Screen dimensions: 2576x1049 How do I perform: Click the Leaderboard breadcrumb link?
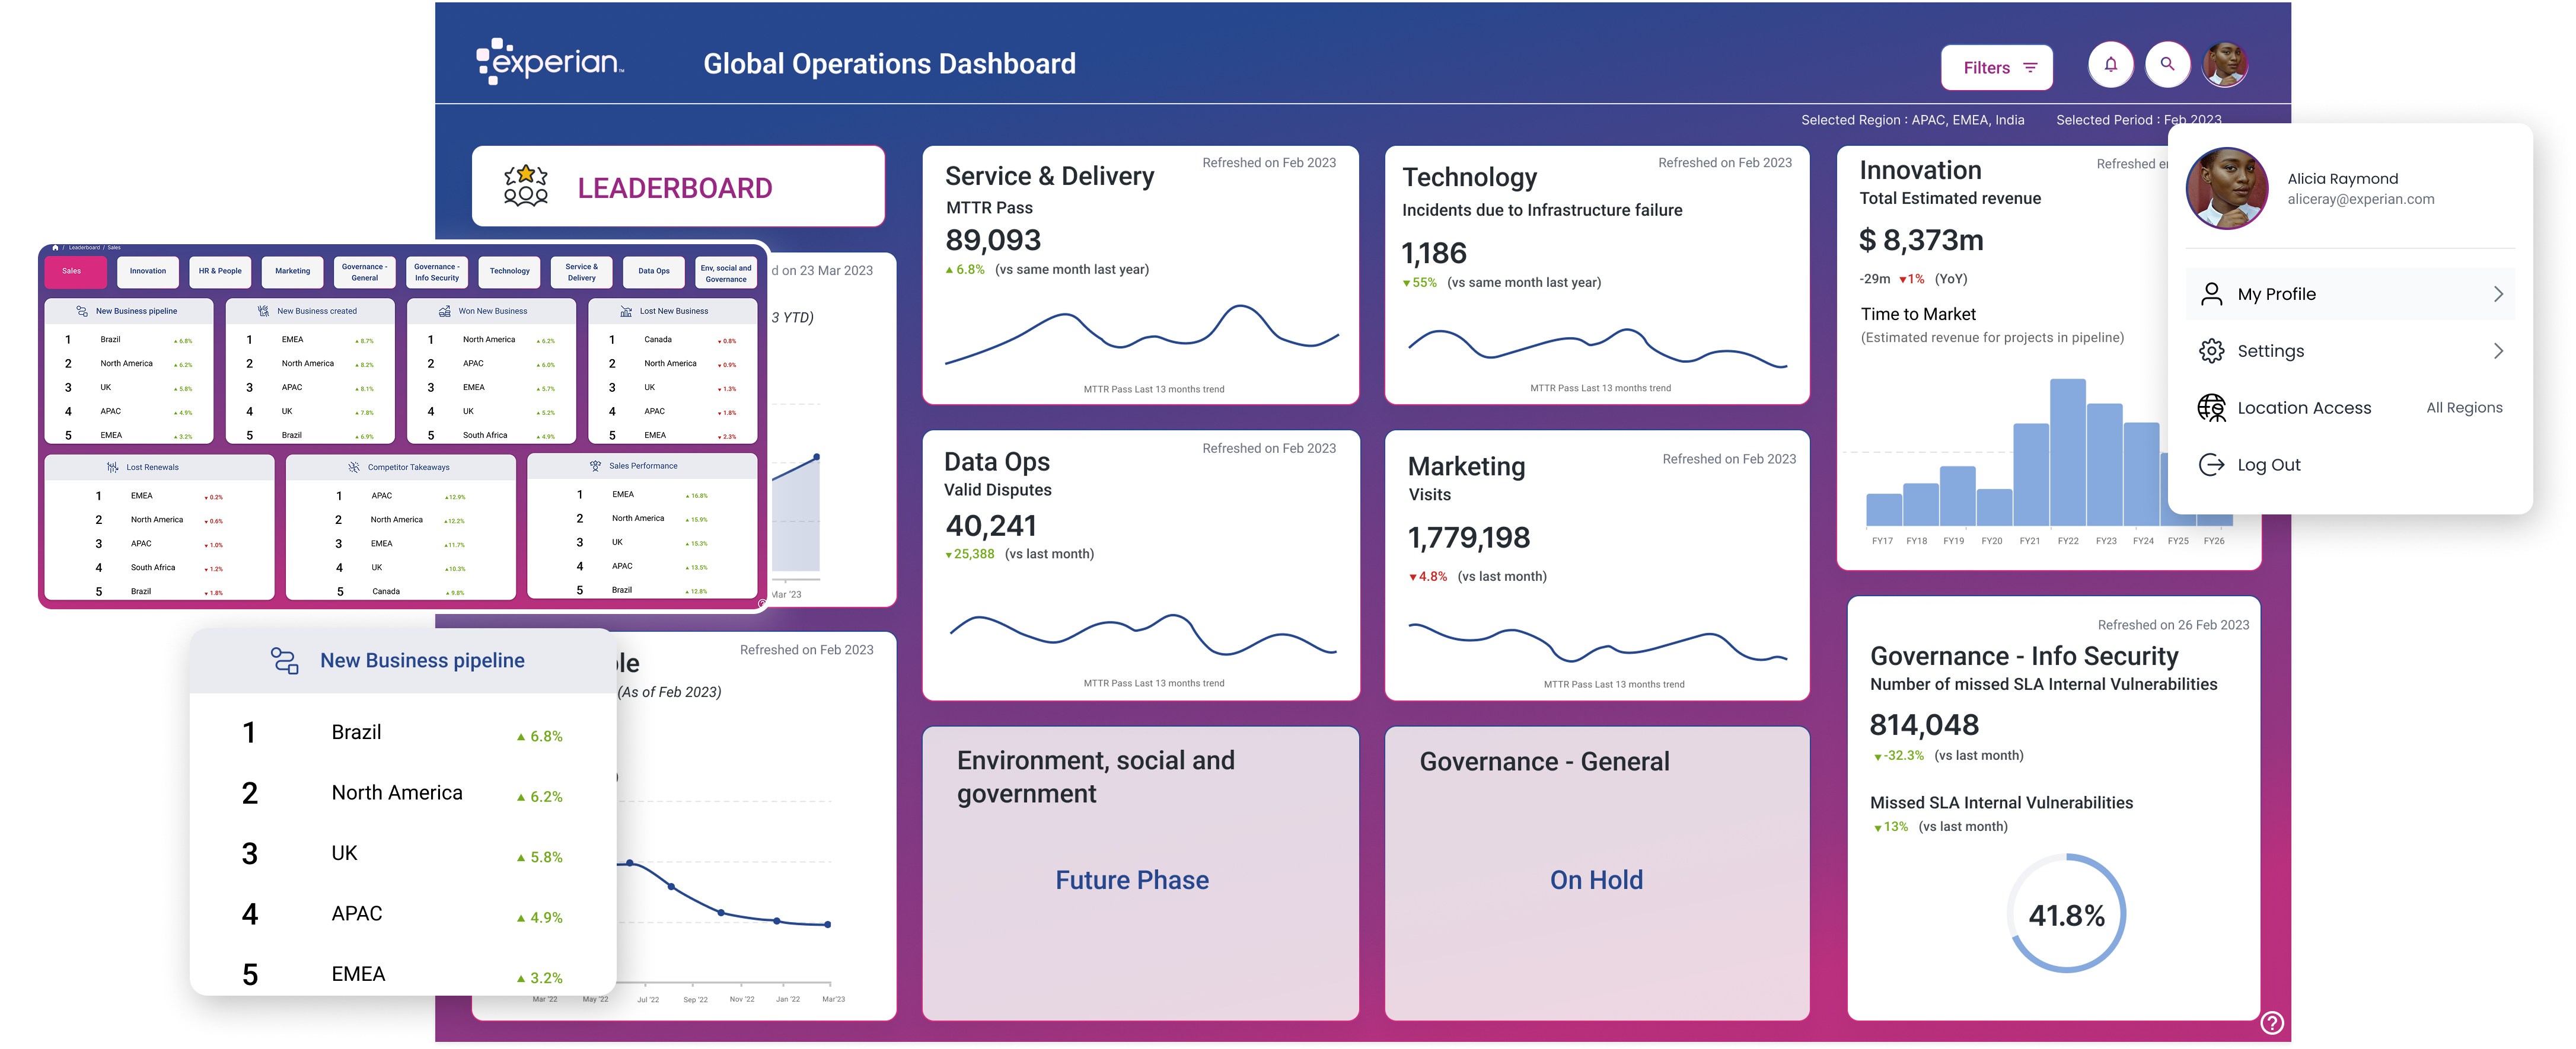[84, 248]
